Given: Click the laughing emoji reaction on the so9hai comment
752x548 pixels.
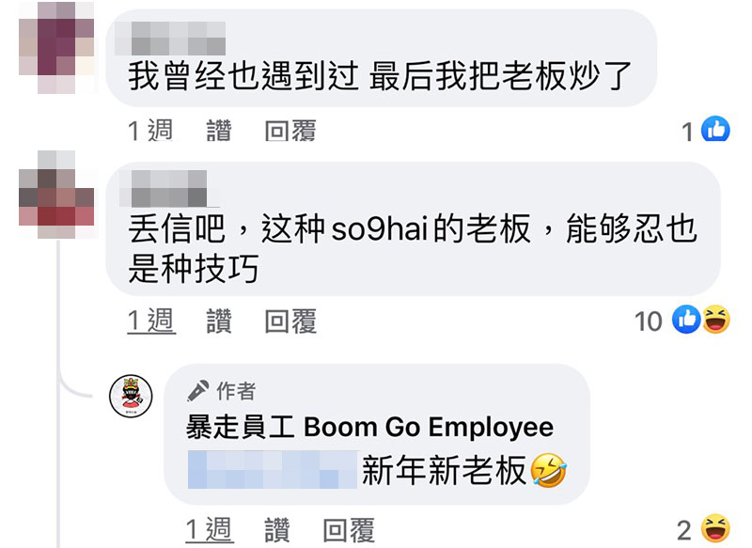Looking at the screenshot, I should (x=716, y=320).
